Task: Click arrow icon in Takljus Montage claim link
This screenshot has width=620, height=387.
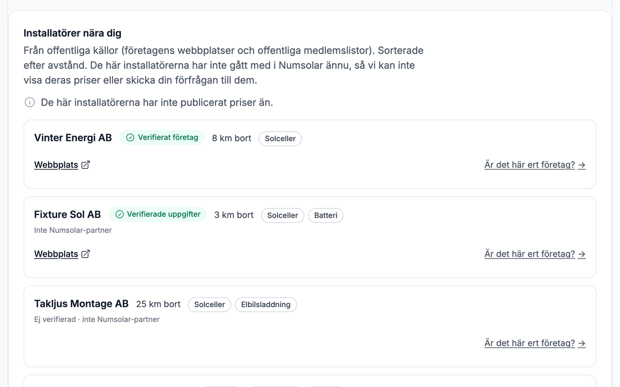Action: point(582,343)
